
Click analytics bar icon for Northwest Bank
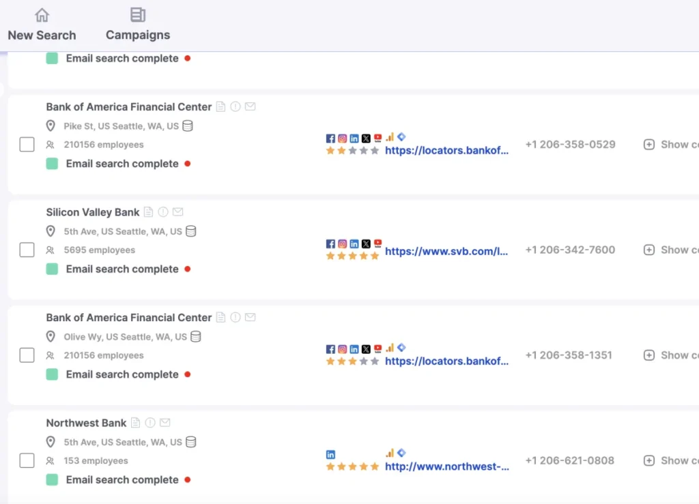tap(390, 453)
